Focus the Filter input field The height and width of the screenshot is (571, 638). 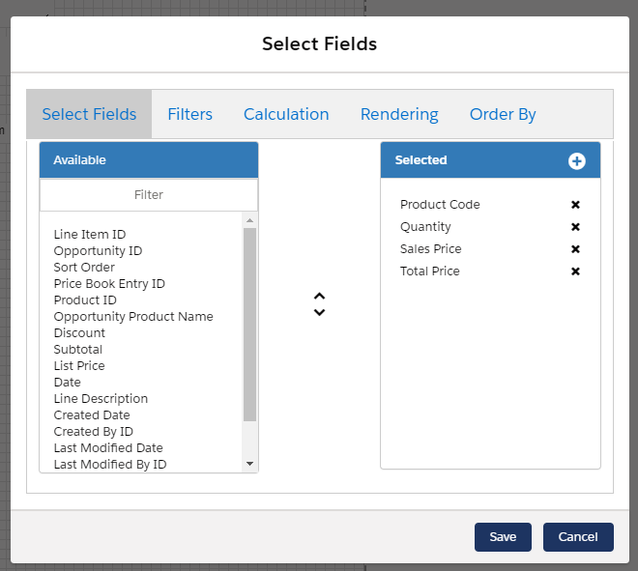pyautogui.click(x=149, y=195)
